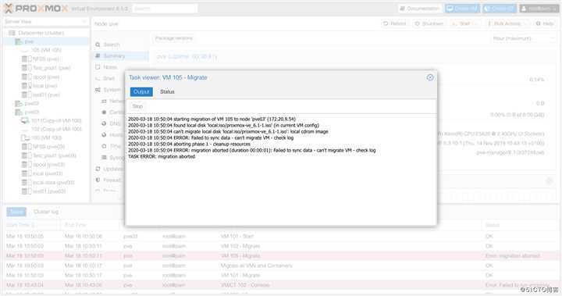Open the Shell dropdown in the node toolbar
Screen dimensions: 562x296
point(464,23)
